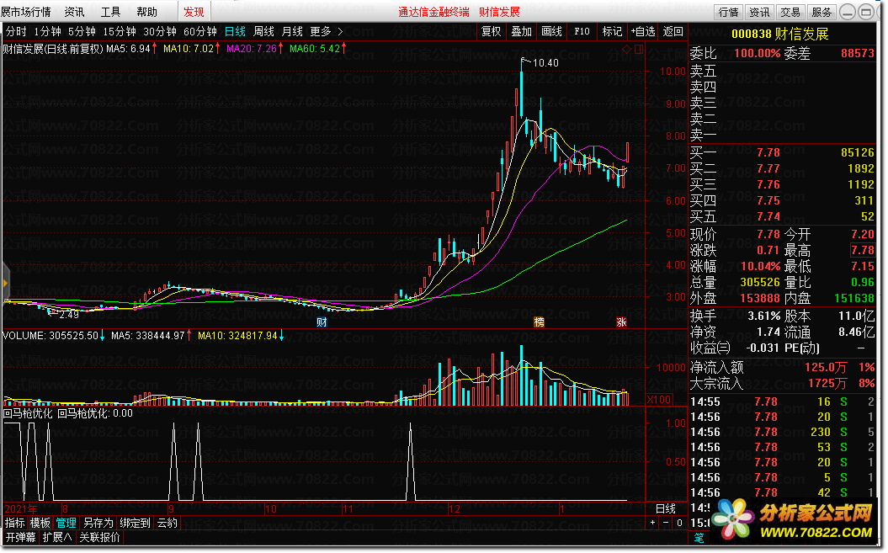Click MA5: 6.94 indicator label
Image resolution: width=888 pixels, height=553 pixels.
(129, 49)
